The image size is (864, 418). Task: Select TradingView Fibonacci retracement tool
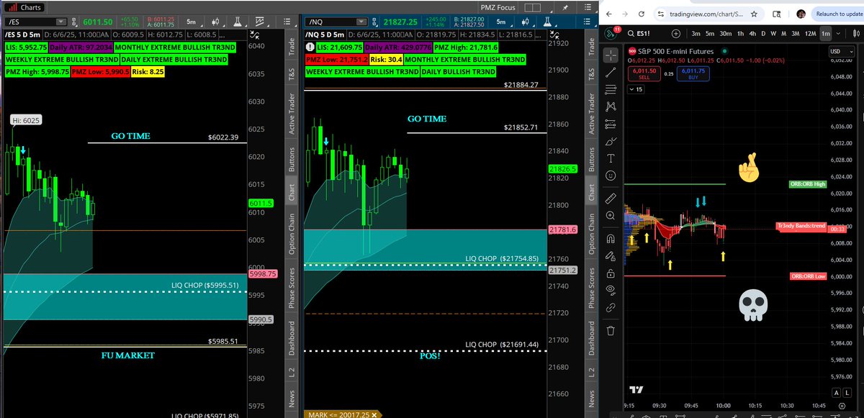point(611,89)
